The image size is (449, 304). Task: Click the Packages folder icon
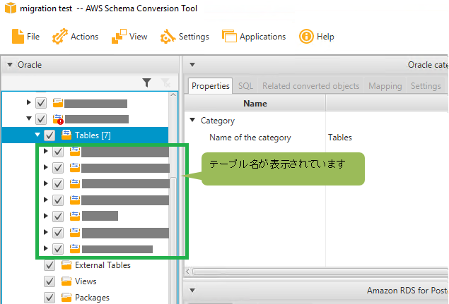point(66,298)
